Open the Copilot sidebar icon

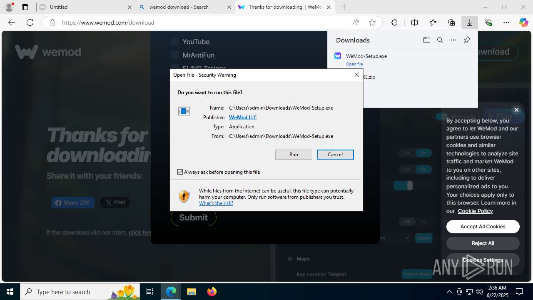tap(523, 22)
